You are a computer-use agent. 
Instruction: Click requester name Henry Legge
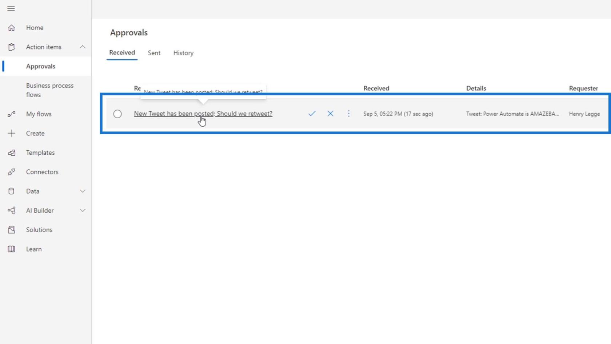pyautogui.click(x=584, y=114)
